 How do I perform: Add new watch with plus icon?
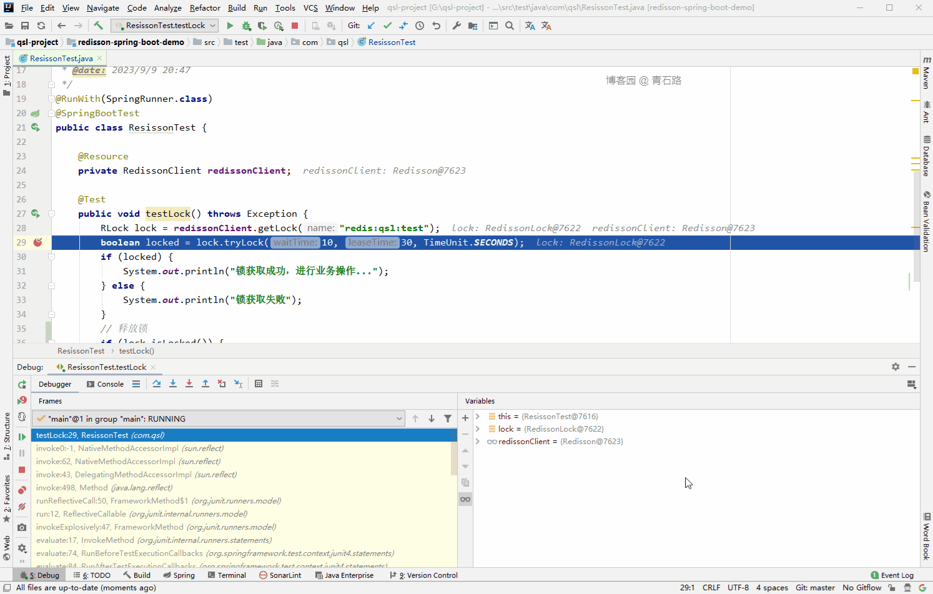click(x=465, y=418)
